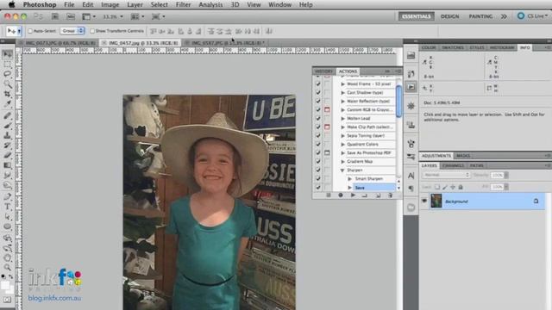Select the Zoom tool in the toolbox
Image resolution: width=552 pixels, height=310 pixels.
[x=8, y=268]
